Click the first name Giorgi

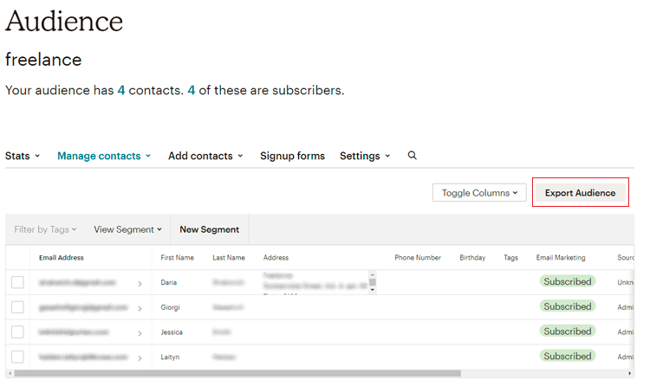170,307
